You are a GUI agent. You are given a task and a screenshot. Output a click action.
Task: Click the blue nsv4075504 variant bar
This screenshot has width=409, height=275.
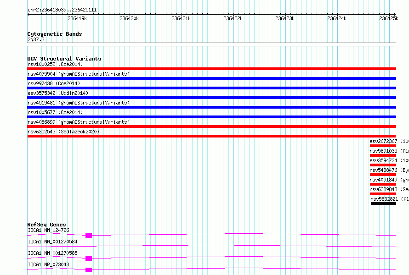click(x=211, y=78)
